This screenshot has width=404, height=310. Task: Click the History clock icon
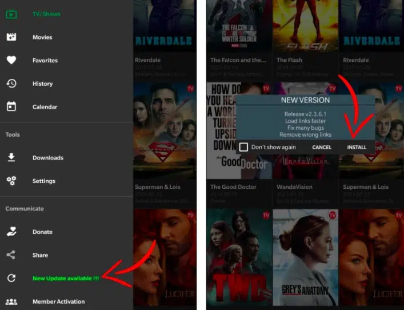pyautogui.click(x=11, y=84)
